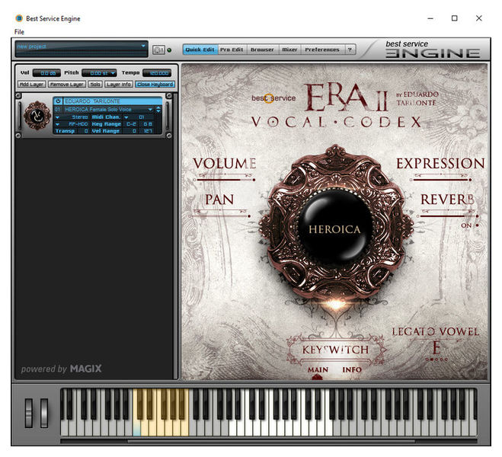Click the EXPRESSION slider
This screenshot has height=457, width=502.
440,180
